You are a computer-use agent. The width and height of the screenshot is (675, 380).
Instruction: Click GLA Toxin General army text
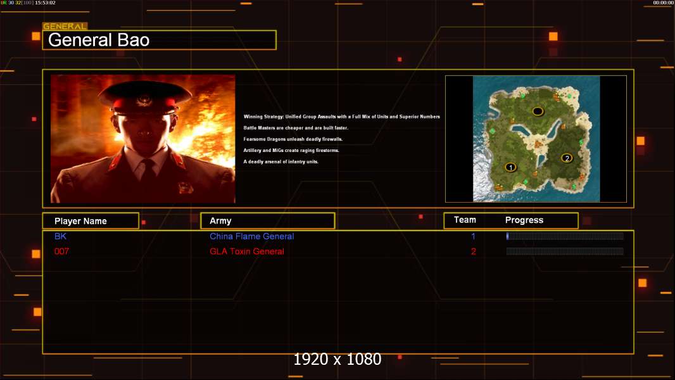[x=247, y=251]
